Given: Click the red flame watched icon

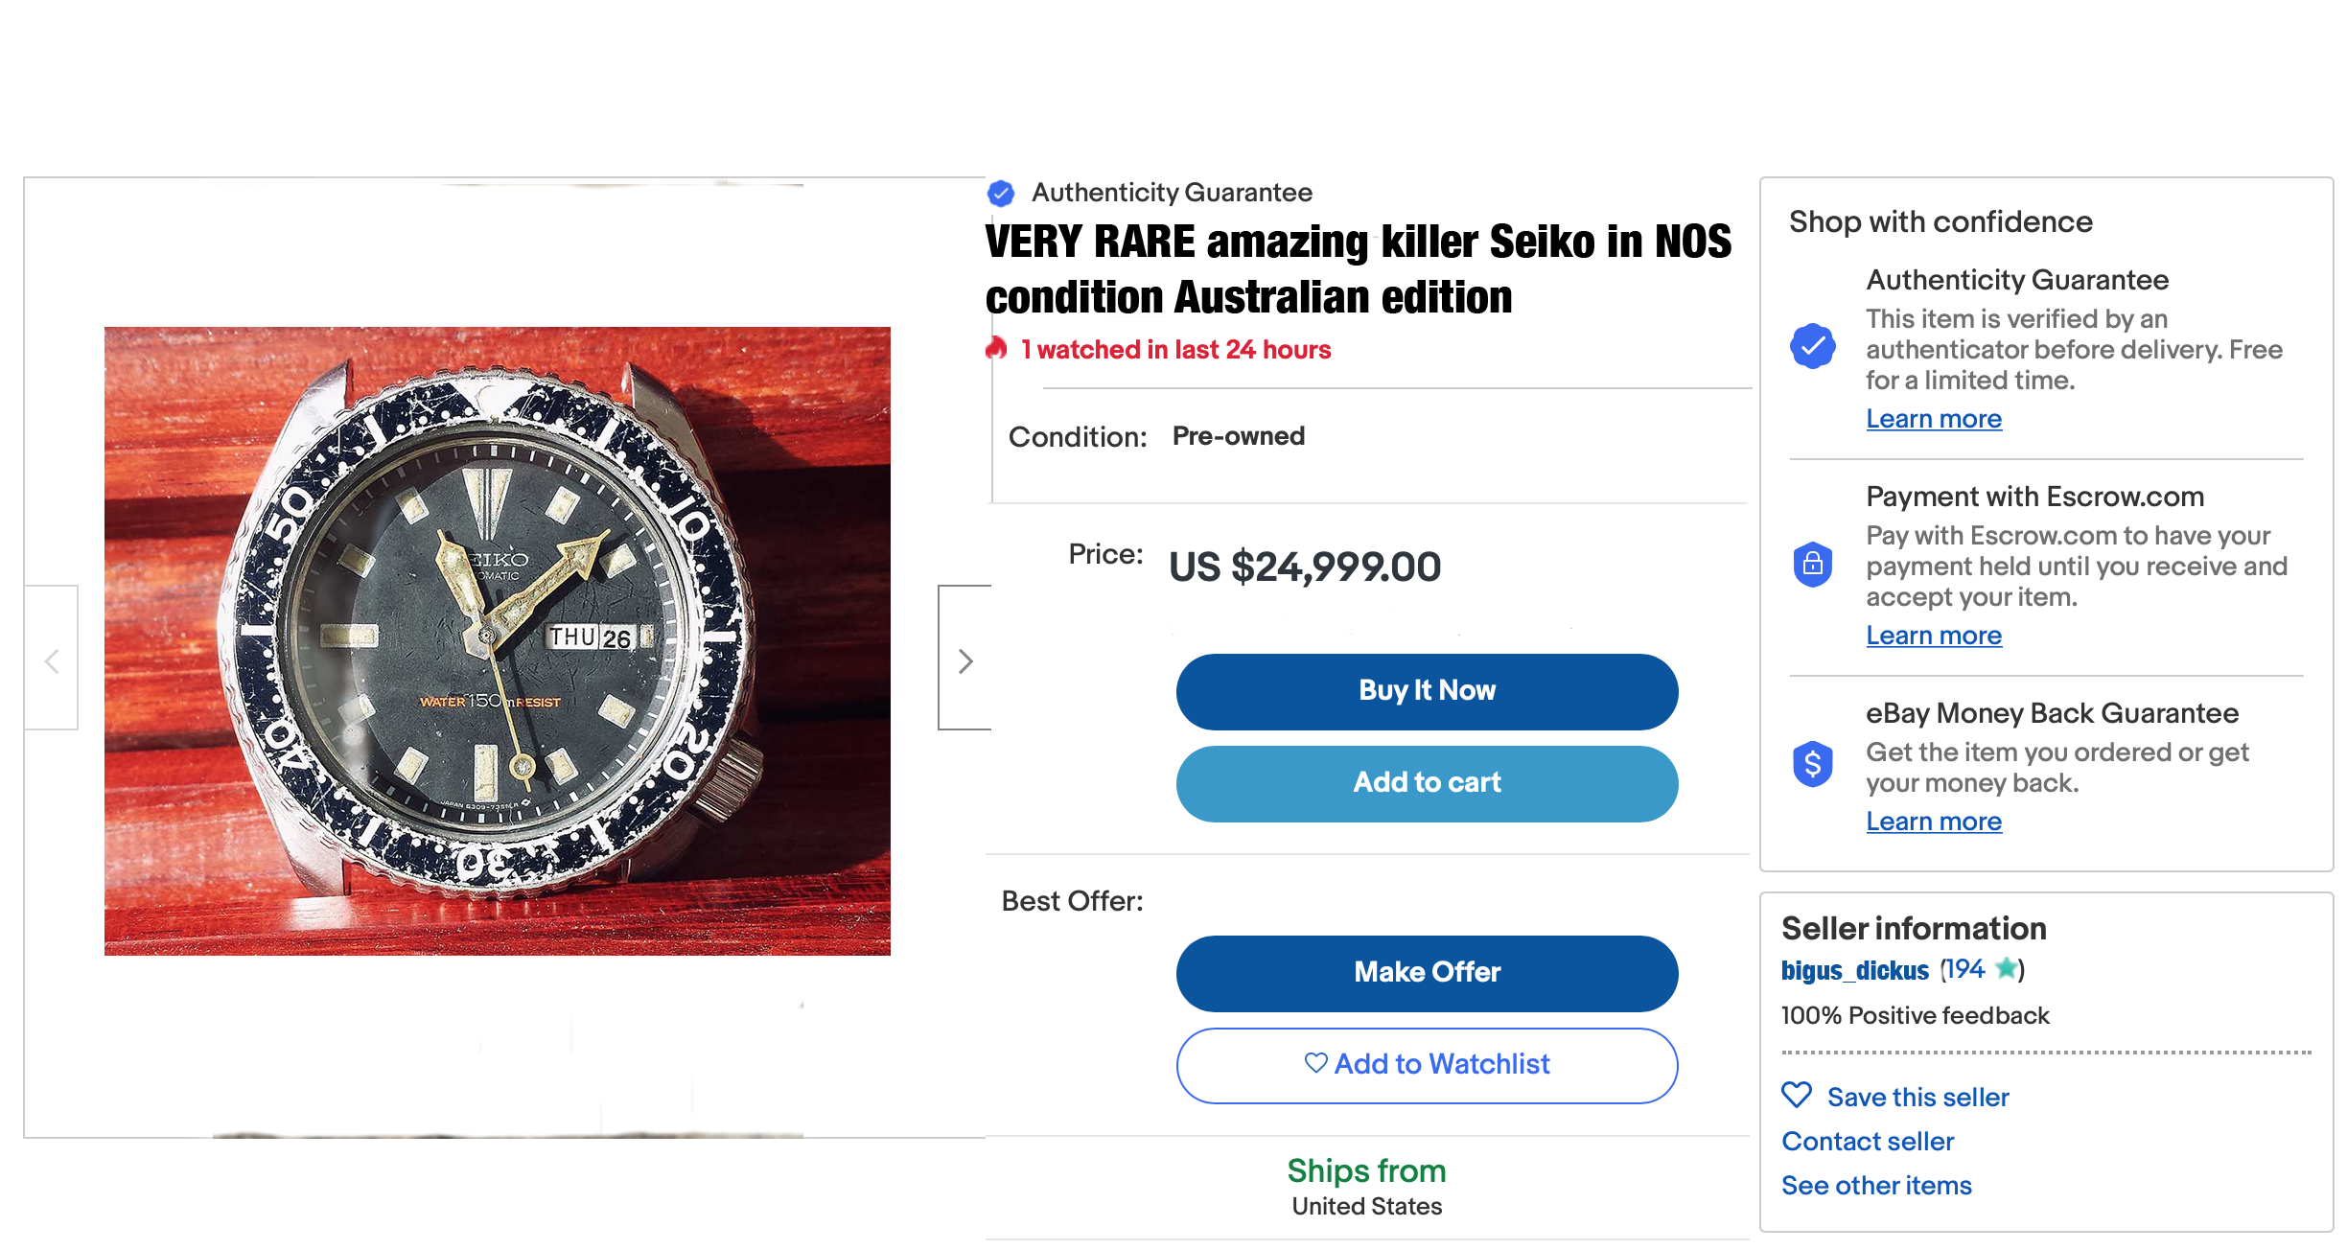Looking at the screenshot, I should (997, 349).
